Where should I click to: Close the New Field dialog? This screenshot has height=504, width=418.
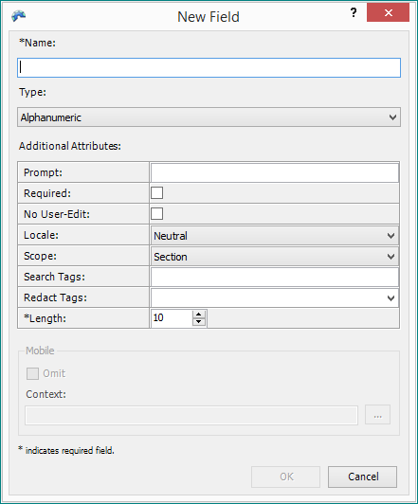click(x=388, y=12)
